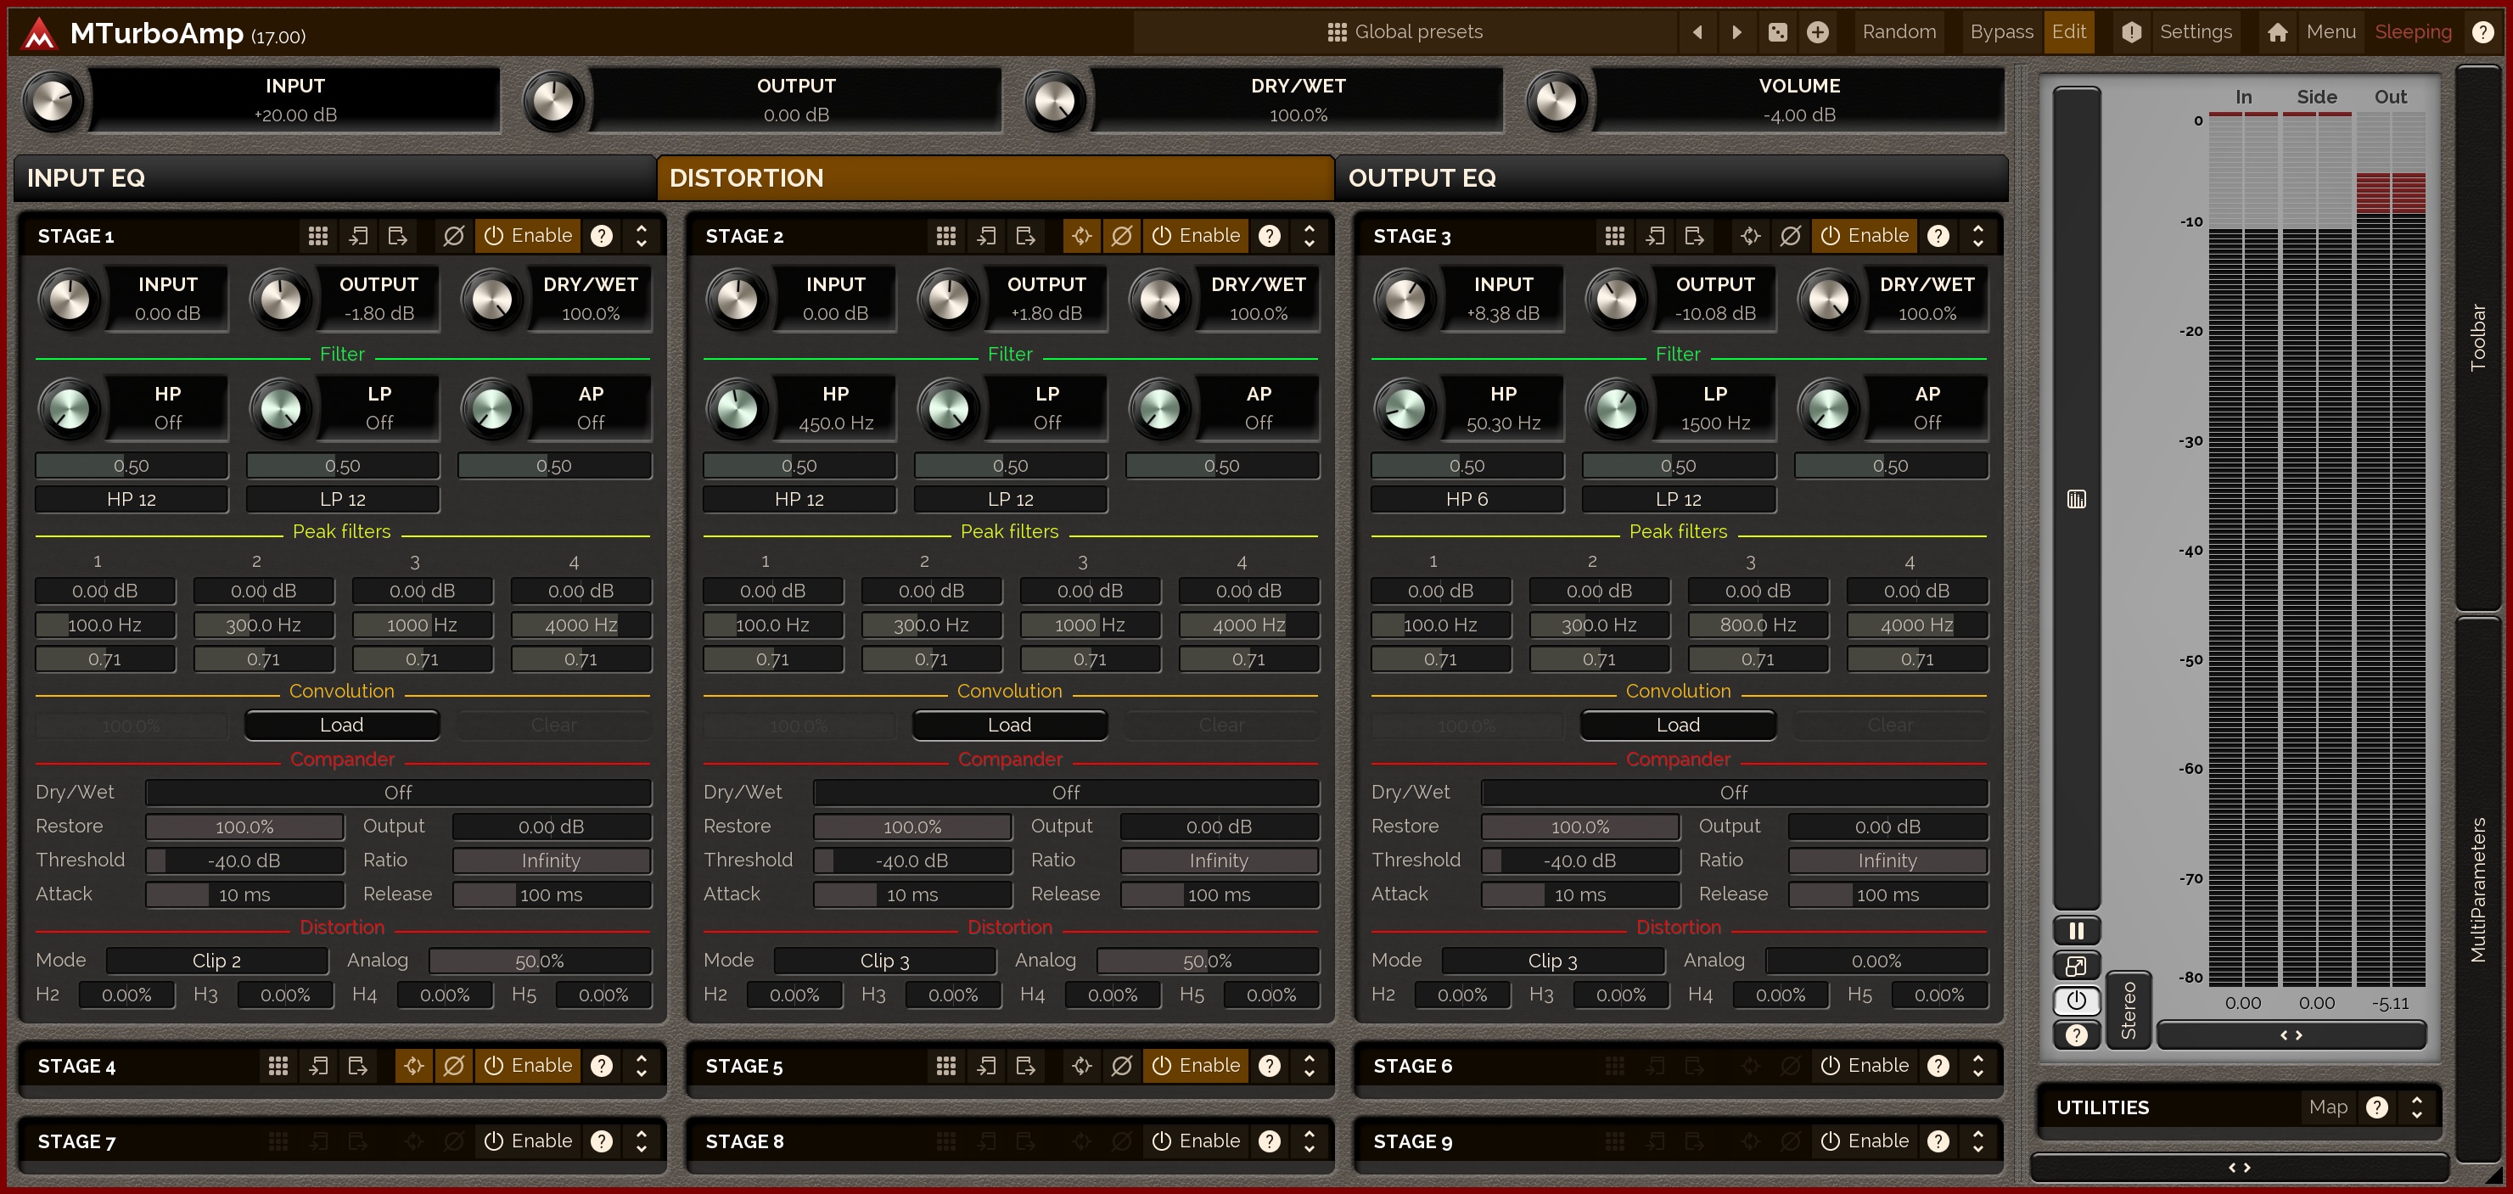Screen dimensions: 2513x1194
Task: Toggle Stage 1 Enable button
Action: [x=528, y=236]
